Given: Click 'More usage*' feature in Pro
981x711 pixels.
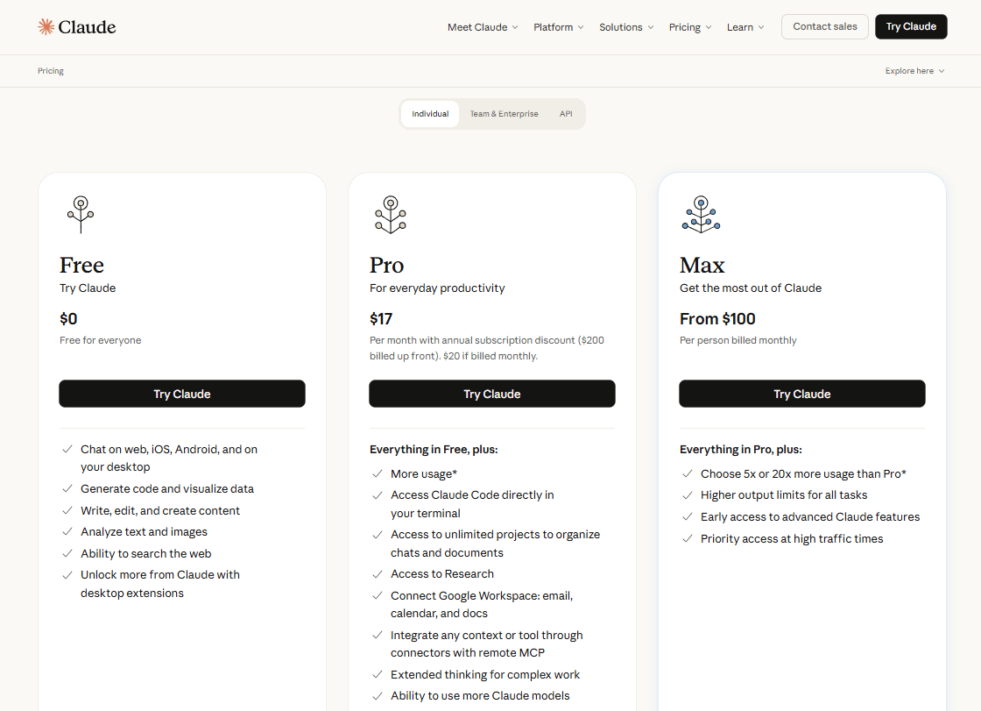Looking at the screenshot, I should pos(424,474).
